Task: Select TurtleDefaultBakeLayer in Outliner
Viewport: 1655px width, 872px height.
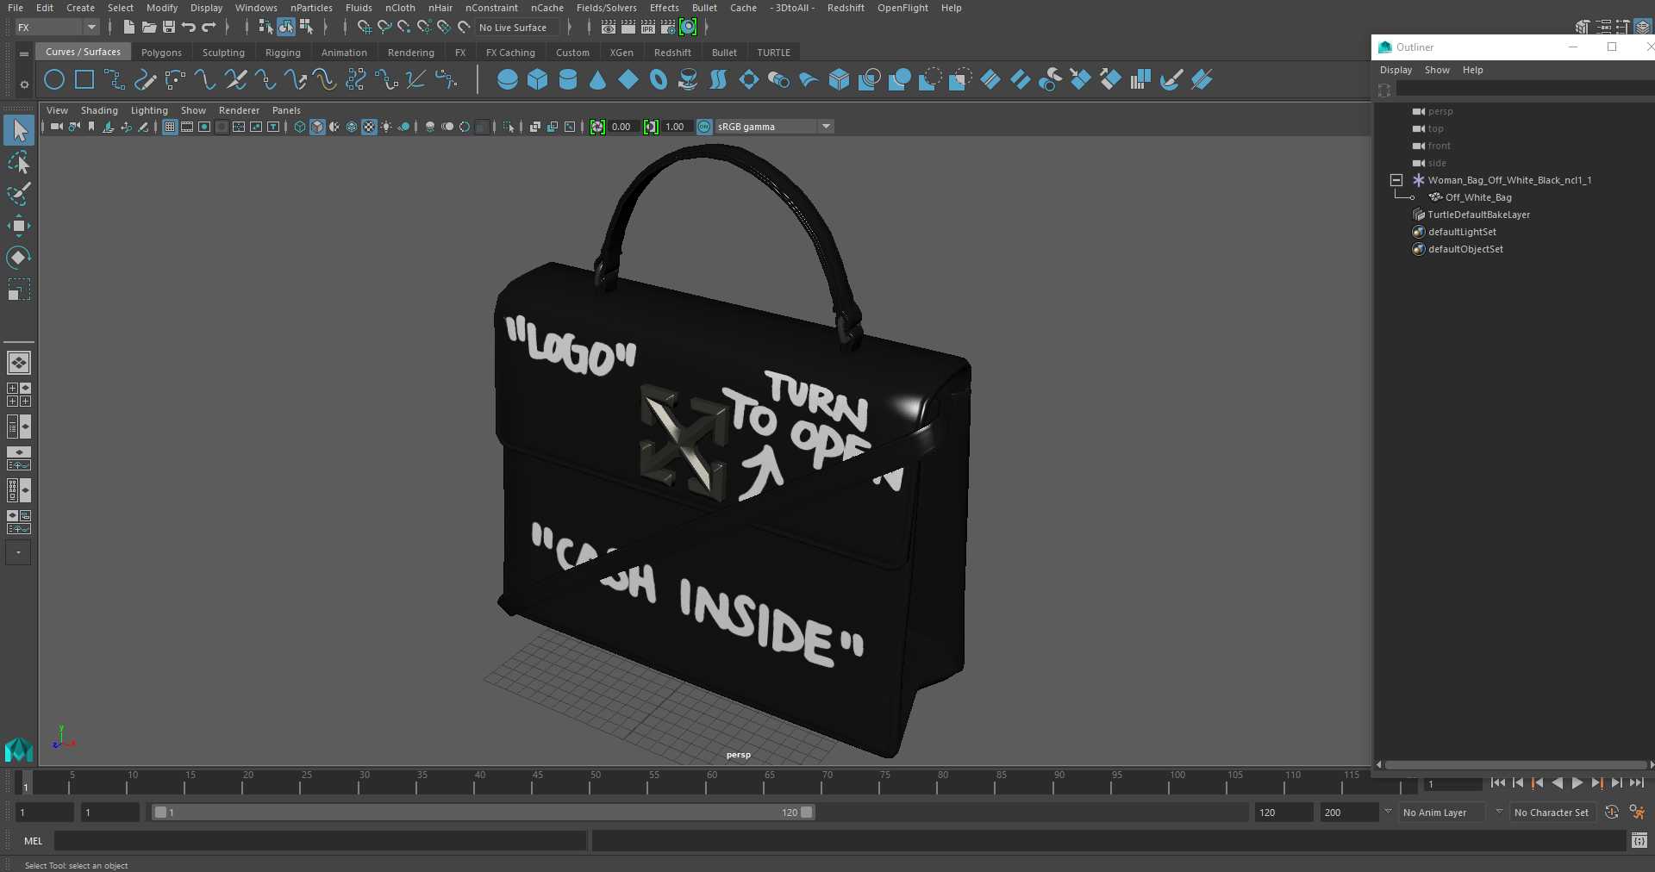Action: (x=1478, y=215)
